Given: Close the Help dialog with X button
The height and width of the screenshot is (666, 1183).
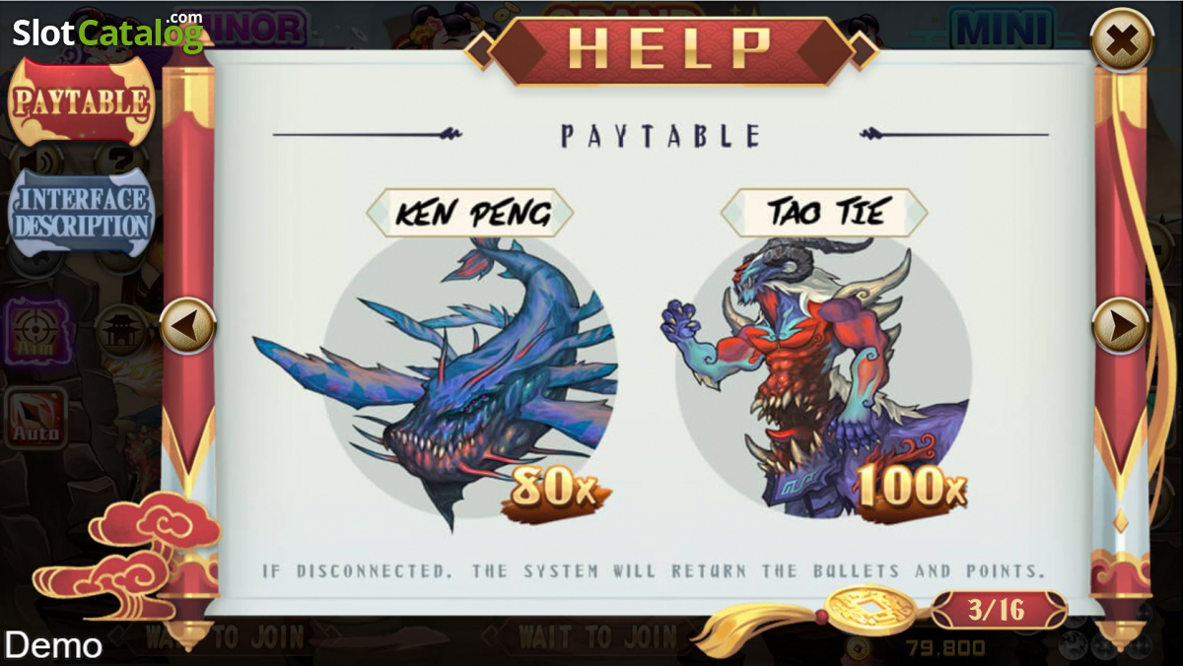Looking at the screenshot, I should click(x=1122, y=40).
